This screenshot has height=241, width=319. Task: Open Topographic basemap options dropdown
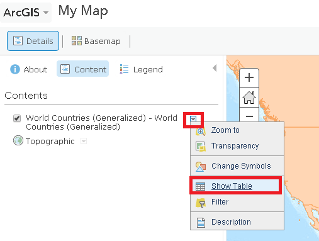tap(84, 141)
